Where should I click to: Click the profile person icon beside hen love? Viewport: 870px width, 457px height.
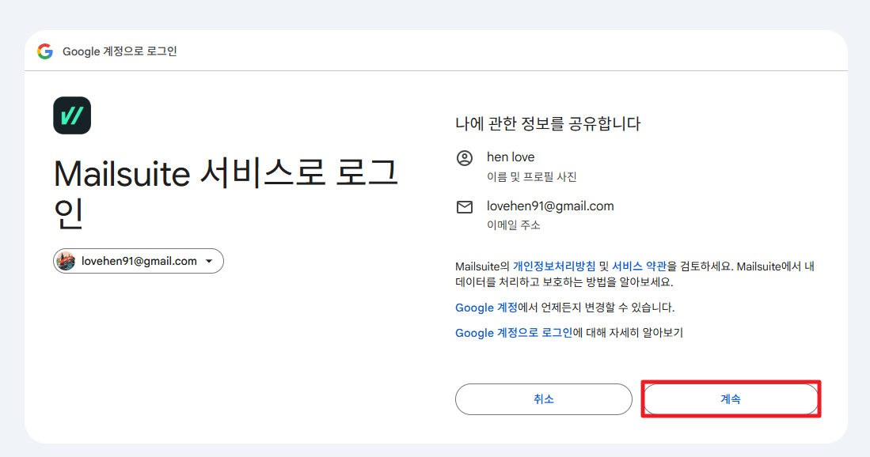pyautogui.click(x=465, y=158)
